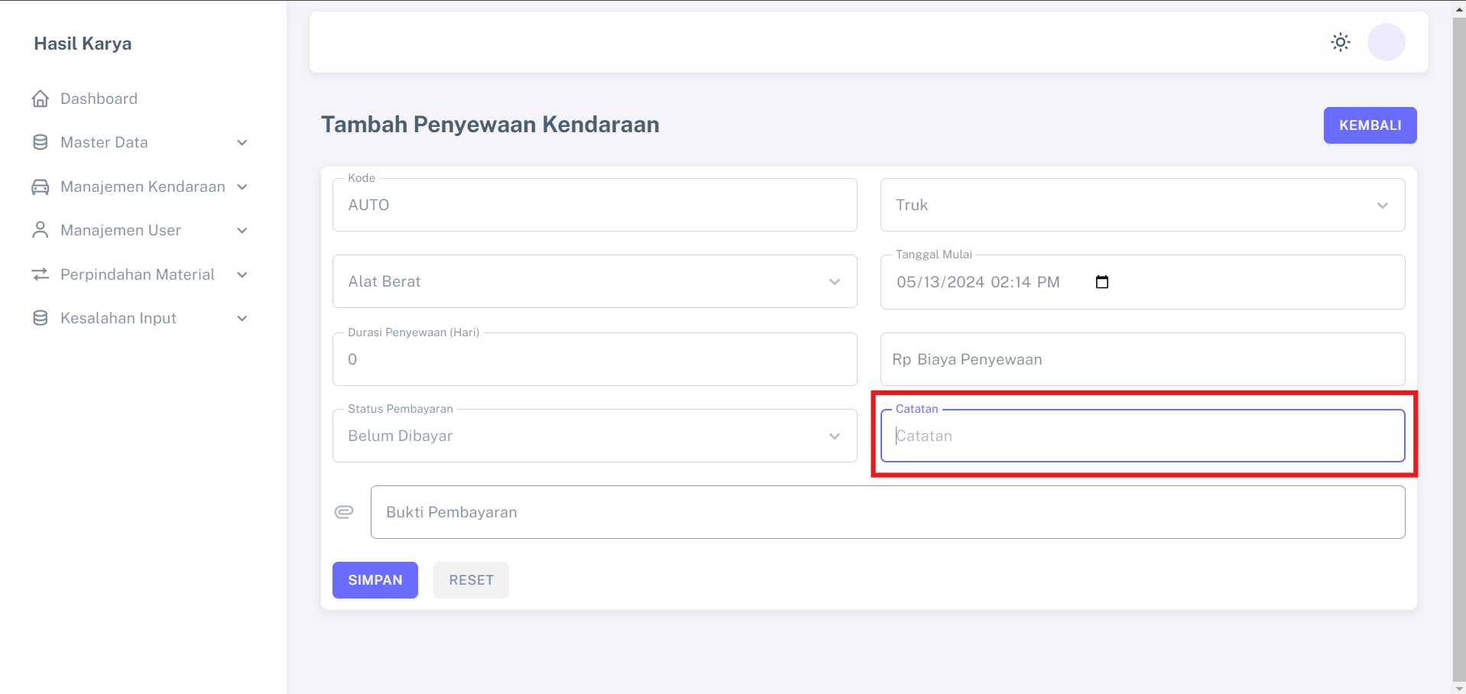The width and height of the screenshot is (1466, 694).
Task: Open the Truk vehicle dropdown
Action: (1142, 205)
